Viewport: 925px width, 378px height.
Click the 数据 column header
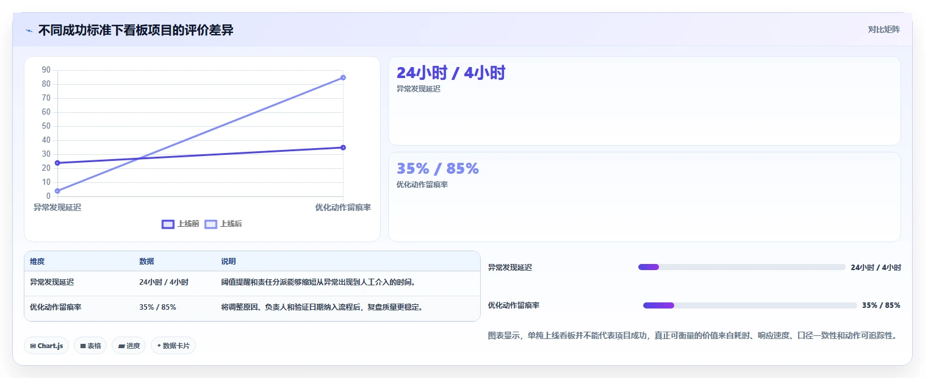pyautogui.click(x=146, y=262)
